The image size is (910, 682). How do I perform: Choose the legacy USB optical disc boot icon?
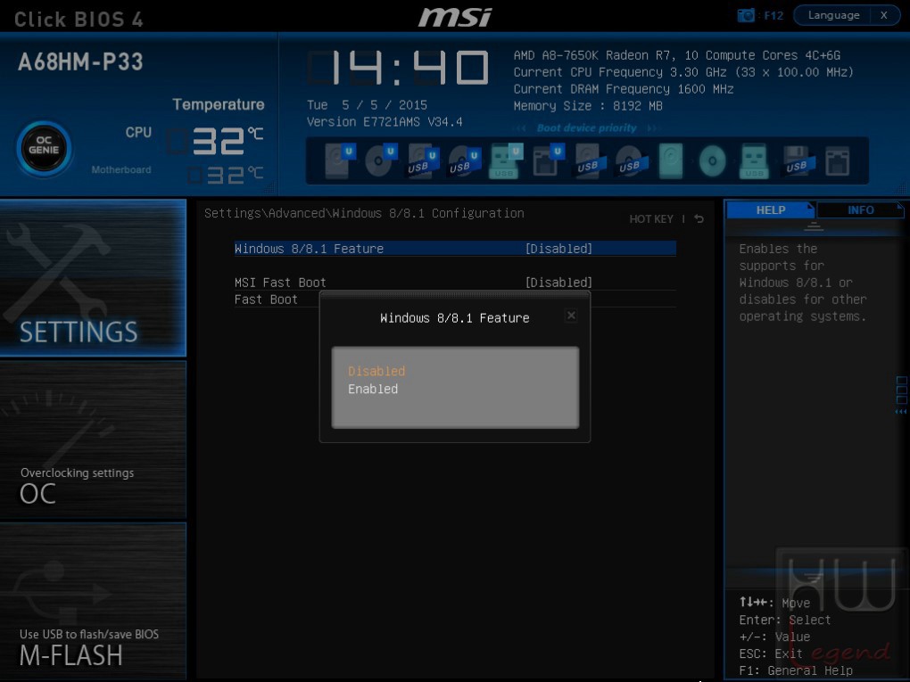coord(630,160)
